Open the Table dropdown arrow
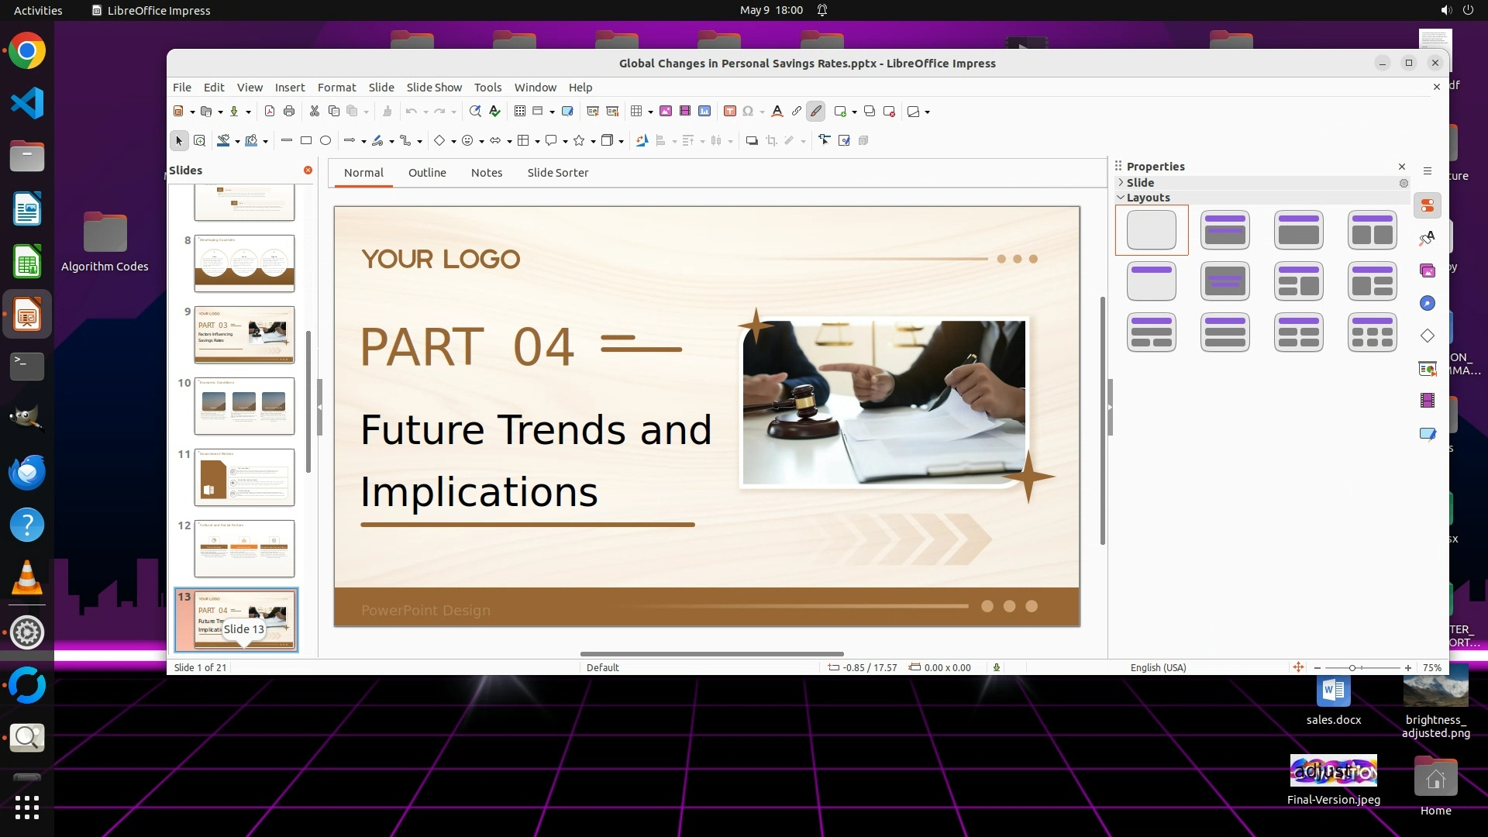Image resolution: width=1488 pixels, height=837 pixels. pos(650,112)
